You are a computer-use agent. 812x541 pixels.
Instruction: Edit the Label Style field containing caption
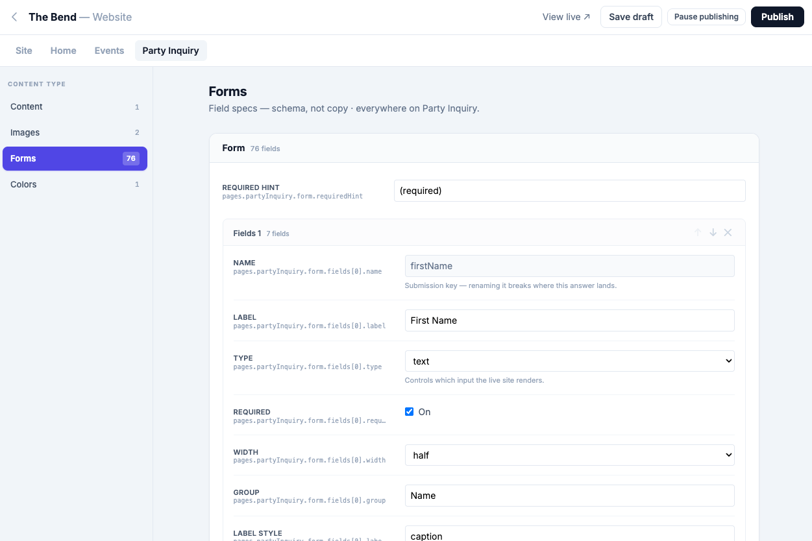(x=569, y=535)
